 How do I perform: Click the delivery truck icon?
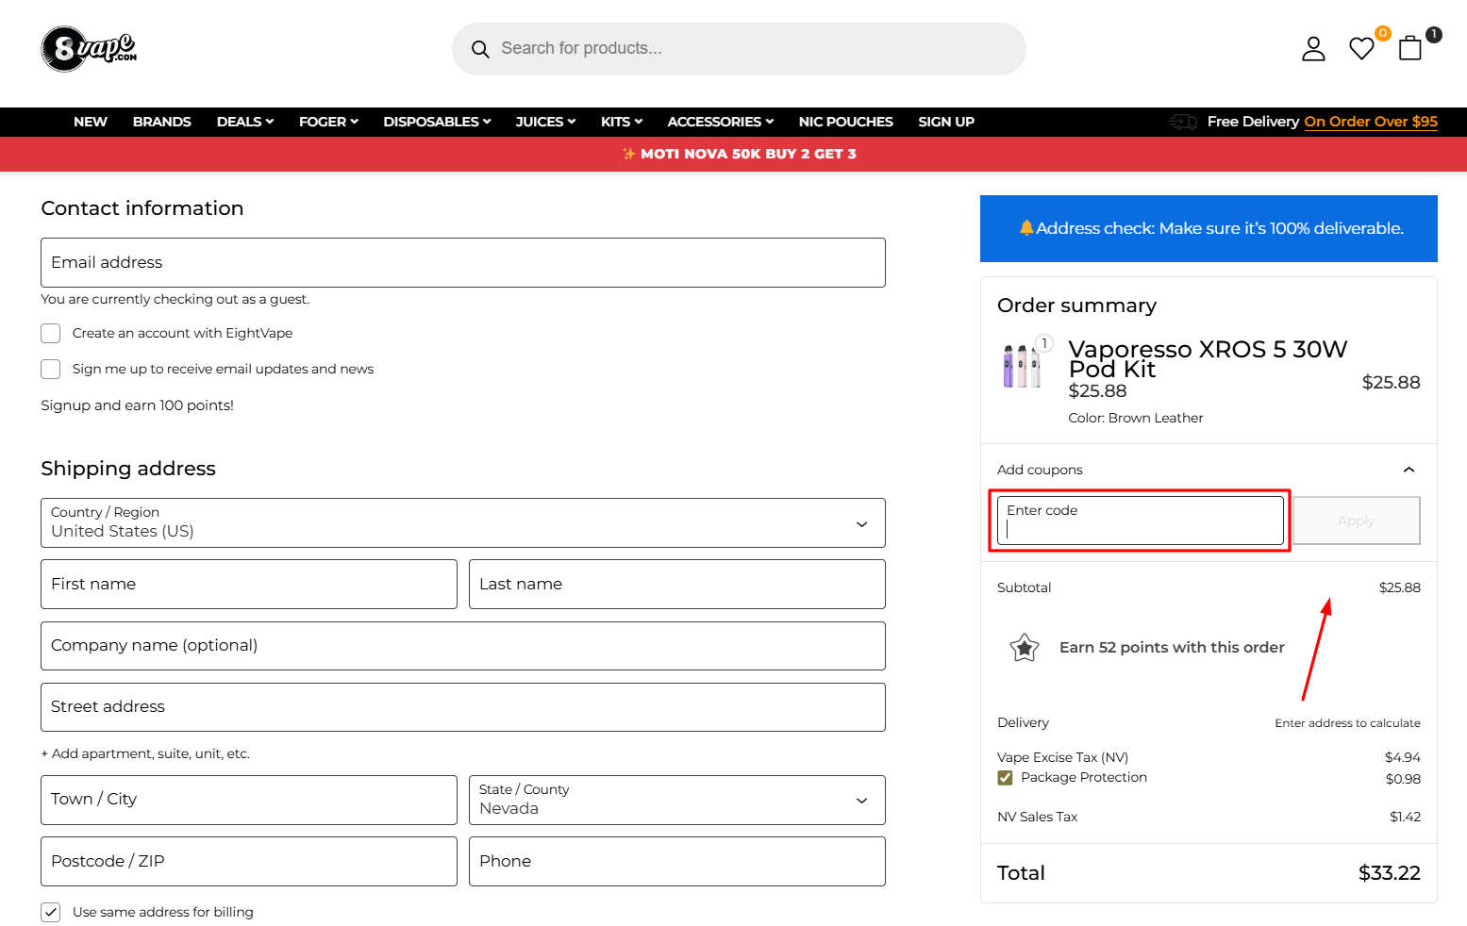(x=1182, y=122)
